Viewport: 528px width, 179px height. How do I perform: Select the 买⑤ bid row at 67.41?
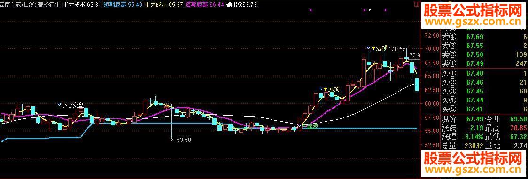pos(484,109)
